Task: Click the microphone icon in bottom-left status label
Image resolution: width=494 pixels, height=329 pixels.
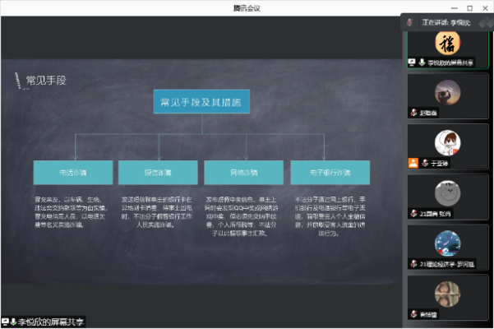Action: [13, 321]
